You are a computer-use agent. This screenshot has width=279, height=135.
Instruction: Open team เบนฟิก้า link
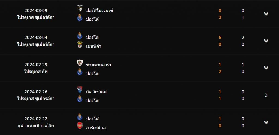(x=94, y=46)
